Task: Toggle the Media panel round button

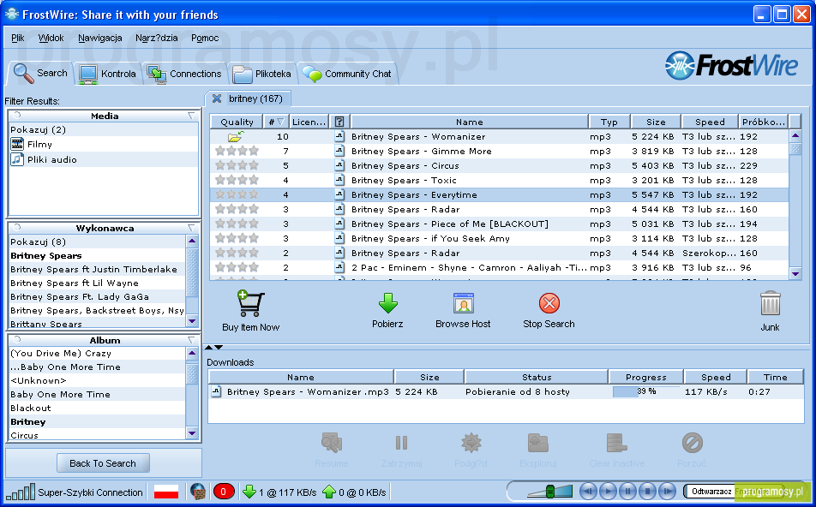Action: click(x=17, y=115)
